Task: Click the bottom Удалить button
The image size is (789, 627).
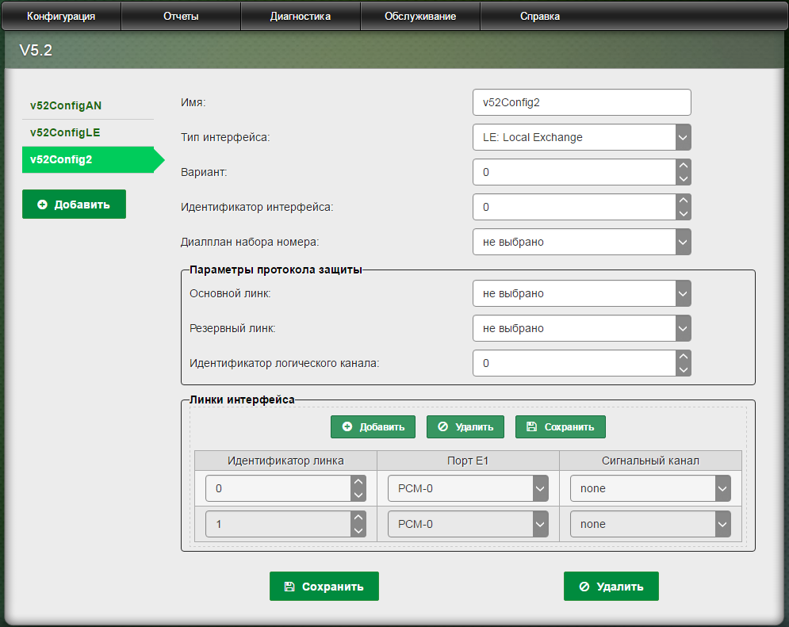Action: (x=611, y=587)
